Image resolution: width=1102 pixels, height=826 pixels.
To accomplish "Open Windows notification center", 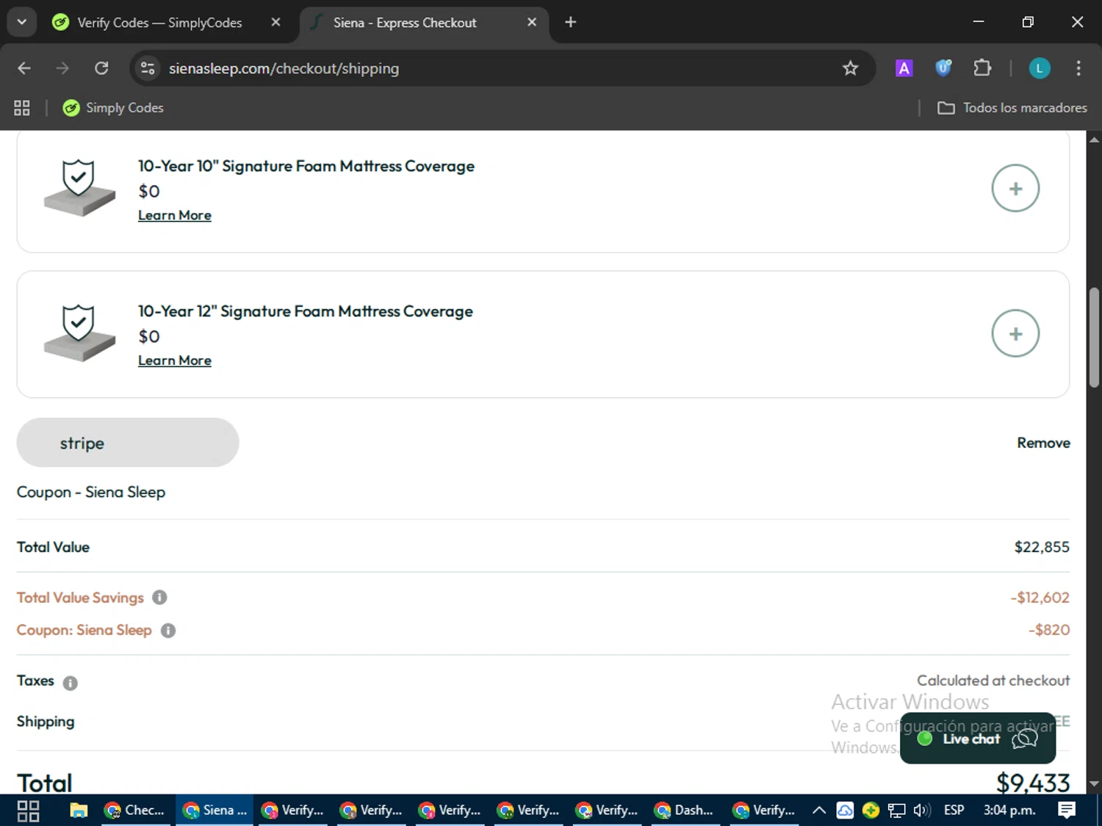I will (x=1067, y=811).
